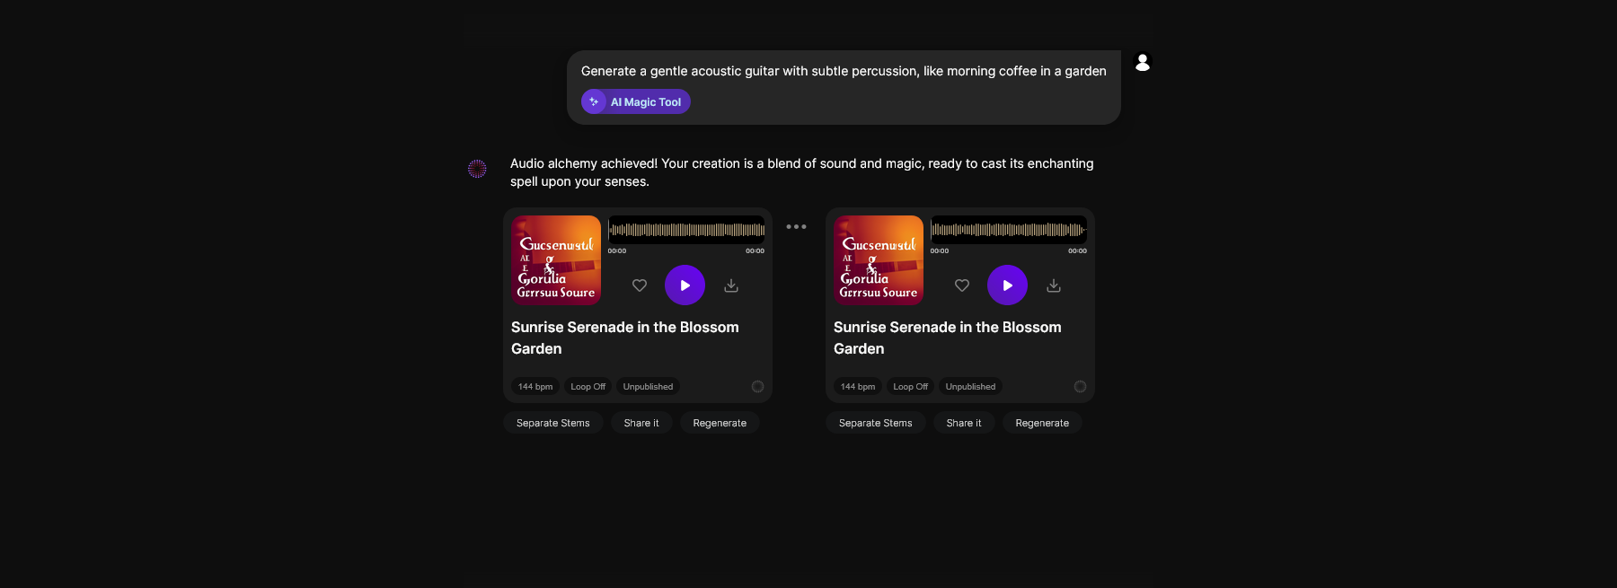
Task: Click the 'Audio alchemy achieved!' response text
Action: [802, 172]
